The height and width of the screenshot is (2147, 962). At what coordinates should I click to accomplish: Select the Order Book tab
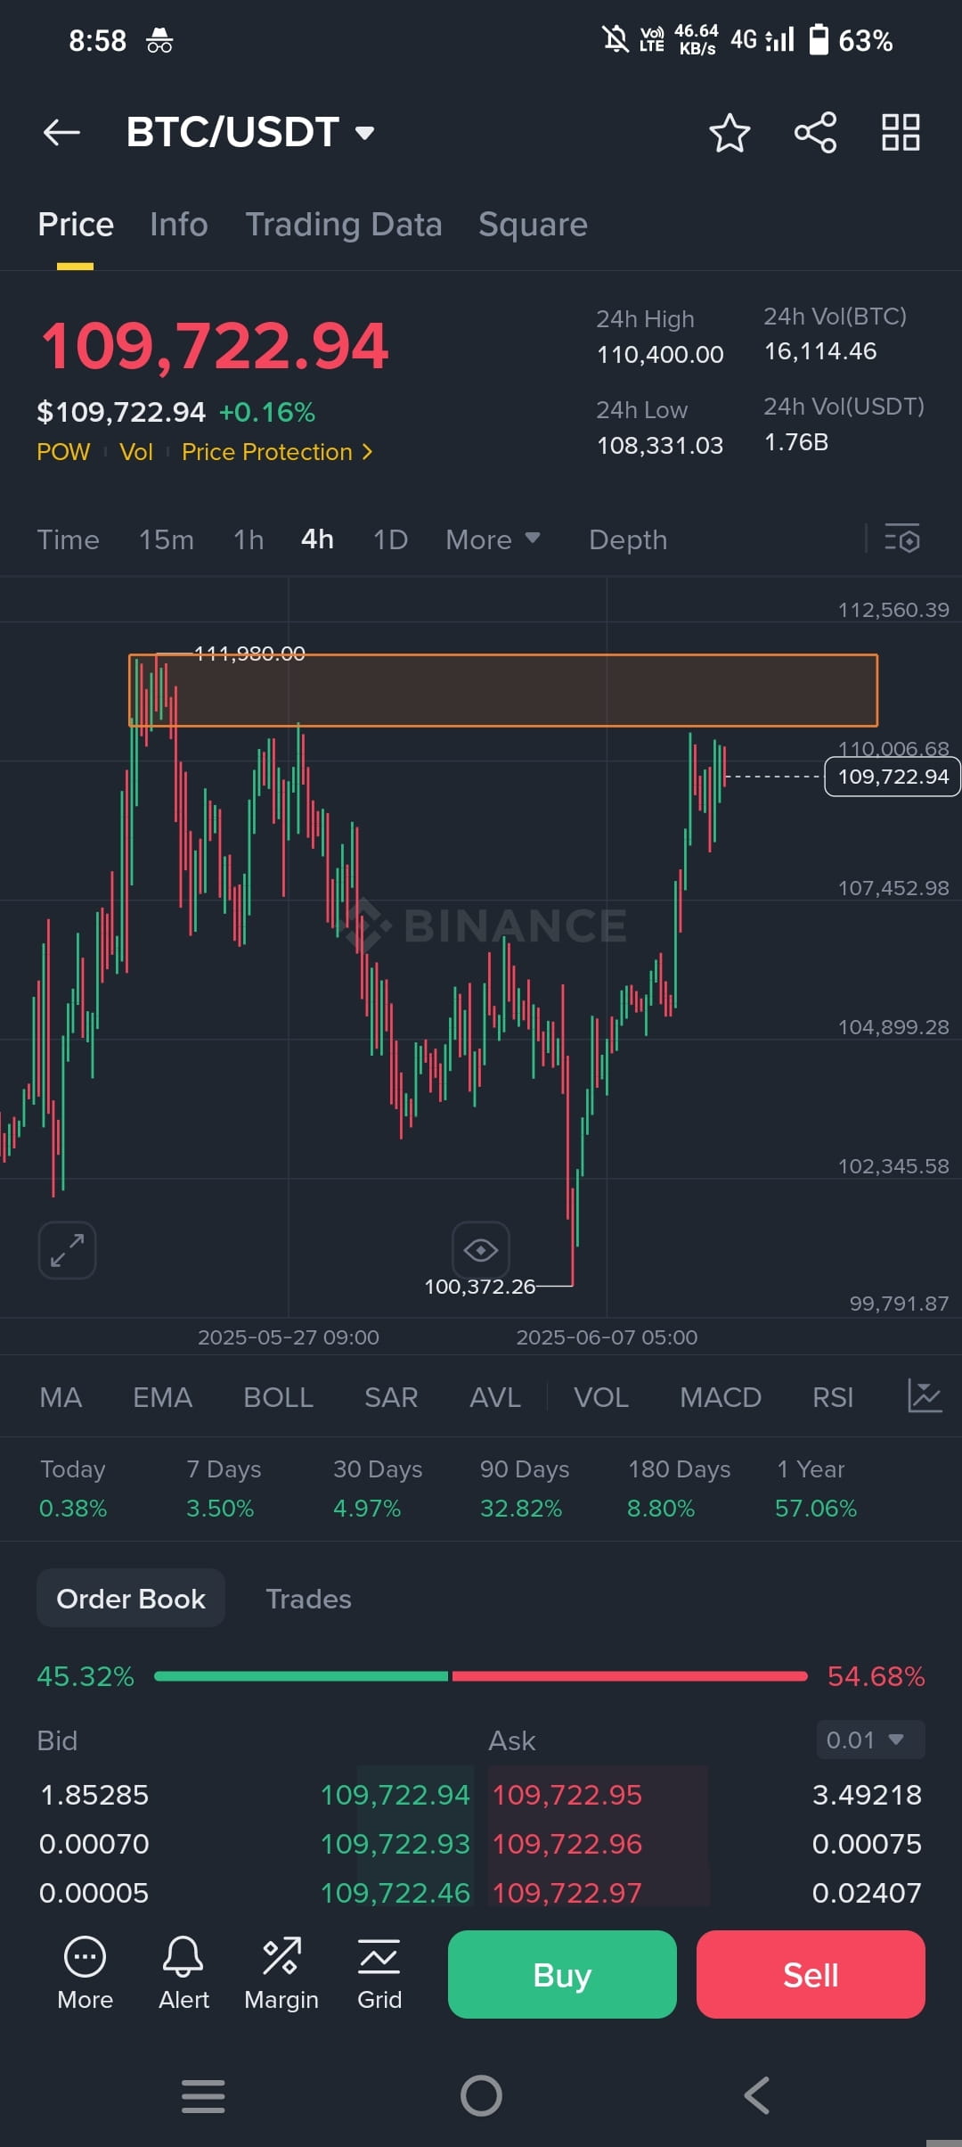point(131,1599)
